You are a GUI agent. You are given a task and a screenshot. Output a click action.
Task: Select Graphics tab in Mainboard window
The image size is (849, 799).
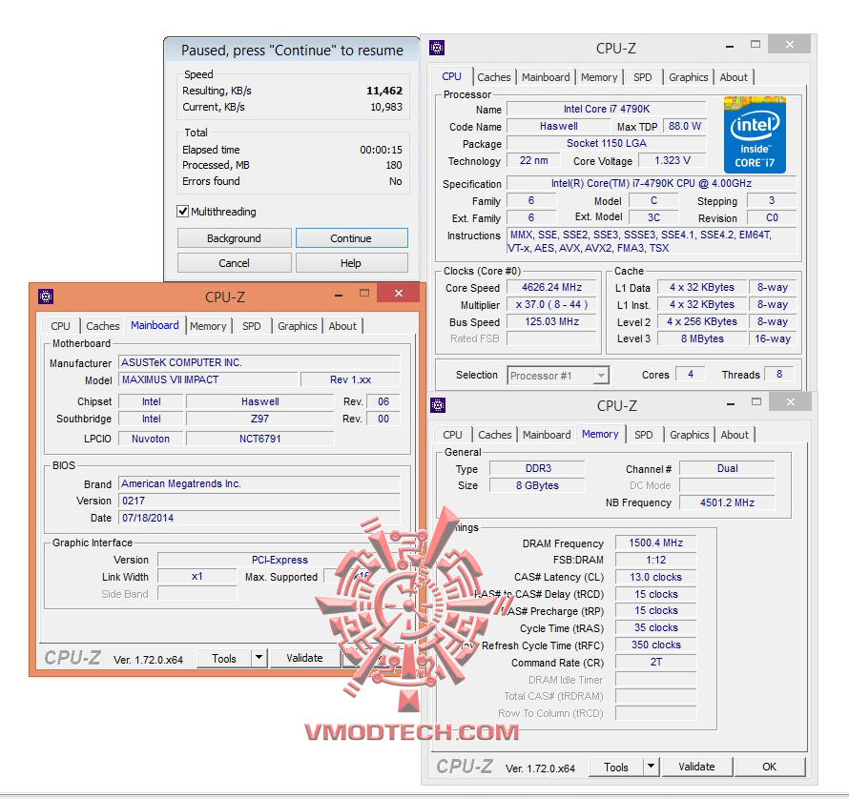click(298, 326)
